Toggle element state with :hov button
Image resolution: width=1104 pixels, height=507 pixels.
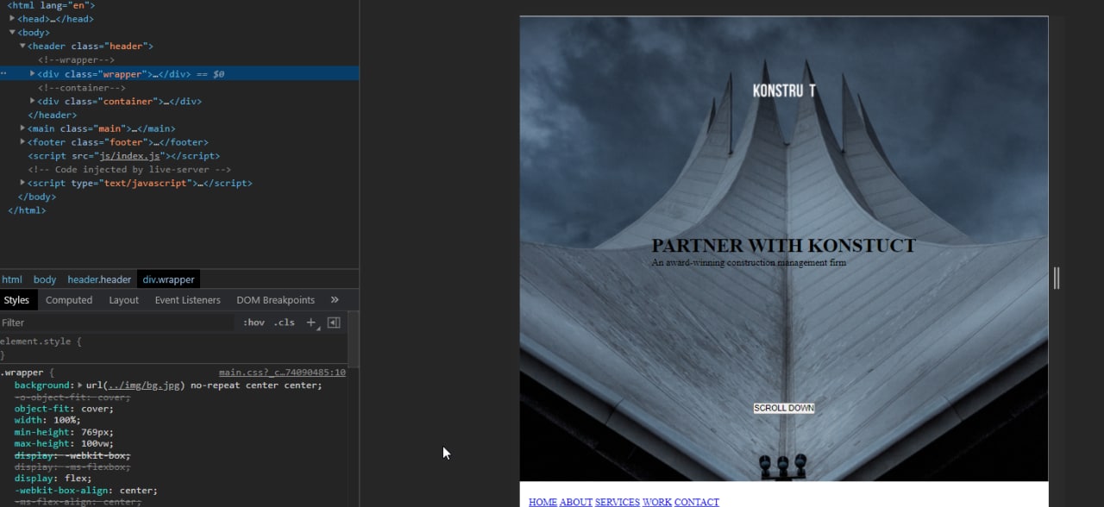tap(254, 322)
